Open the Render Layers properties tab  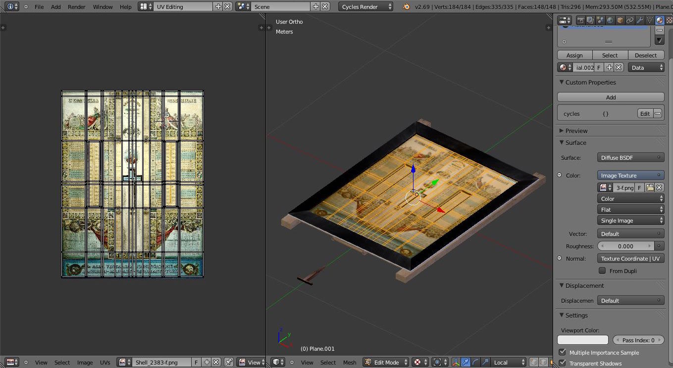click(590, 20)
